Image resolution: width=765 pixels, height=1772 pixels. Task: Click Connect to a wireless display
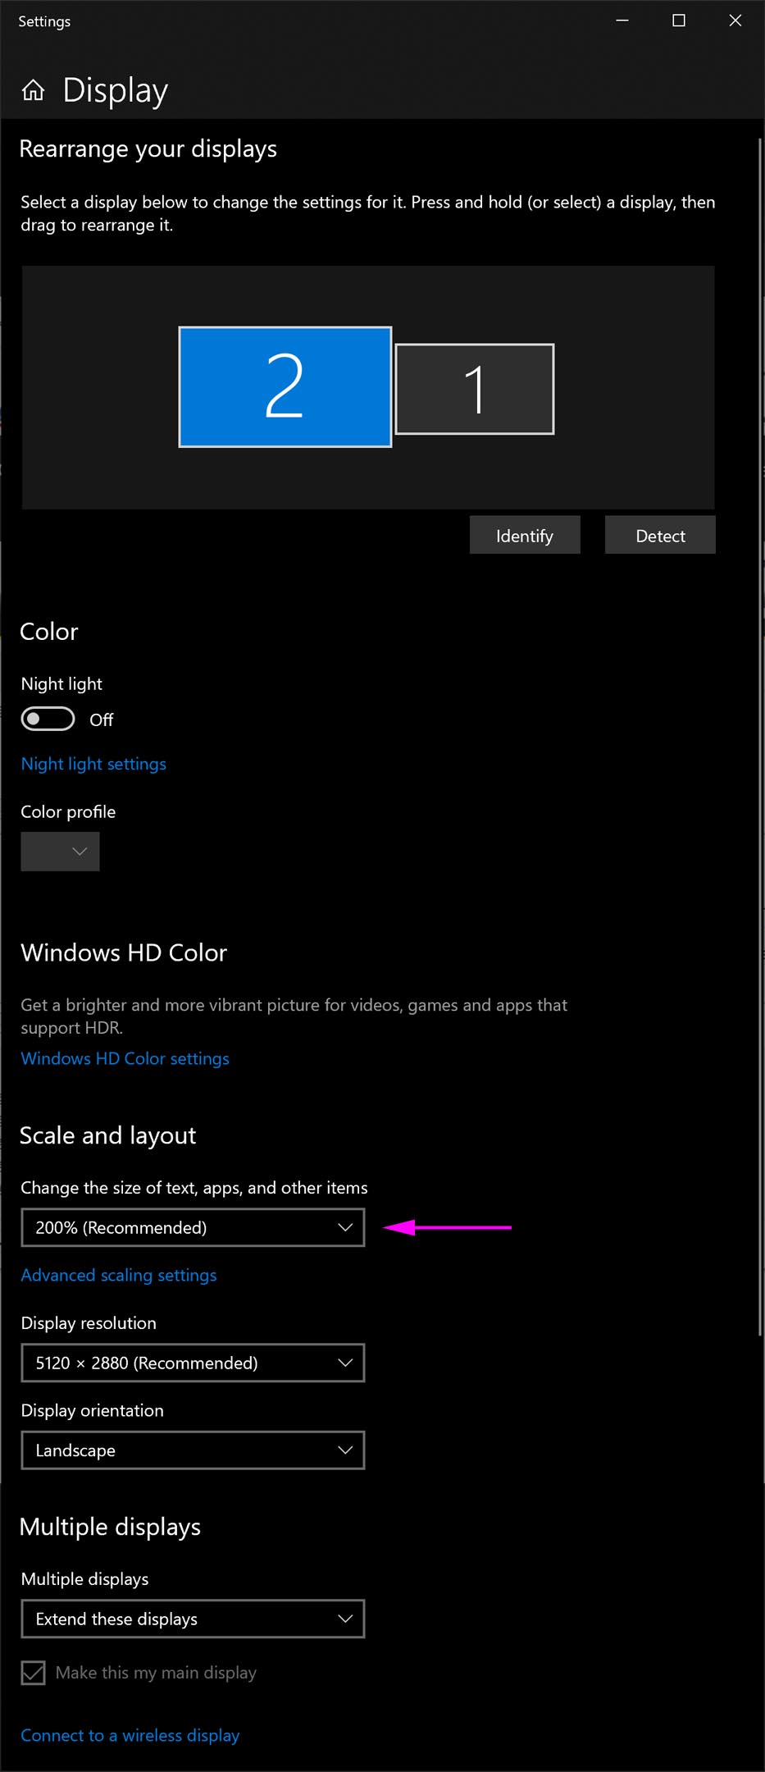tap(130, 1735)
